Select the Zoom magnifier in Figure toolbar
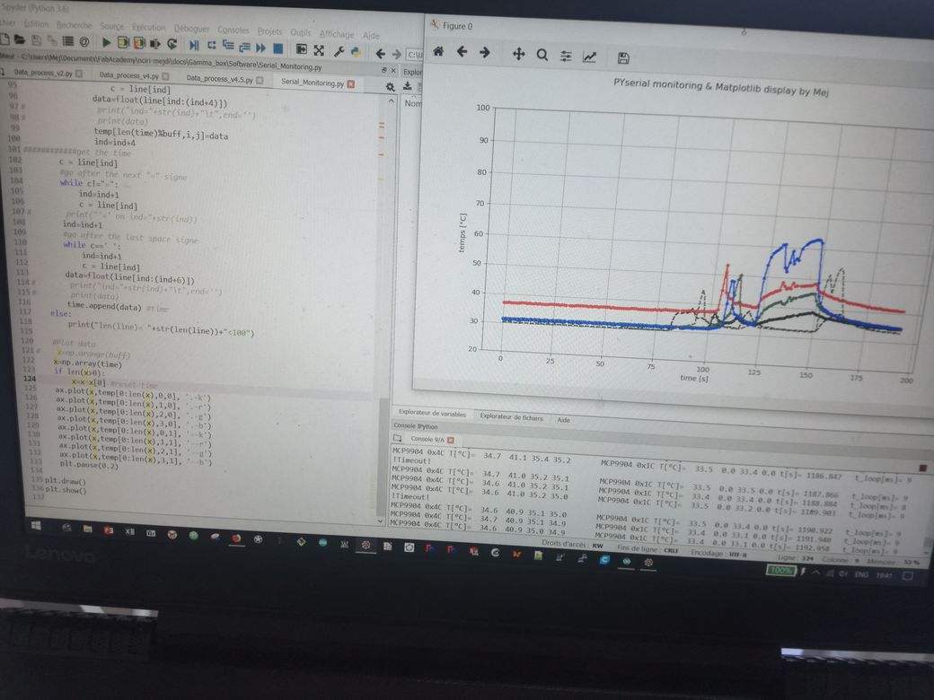This screenshot has width=934, height=700. pos(542,55)
